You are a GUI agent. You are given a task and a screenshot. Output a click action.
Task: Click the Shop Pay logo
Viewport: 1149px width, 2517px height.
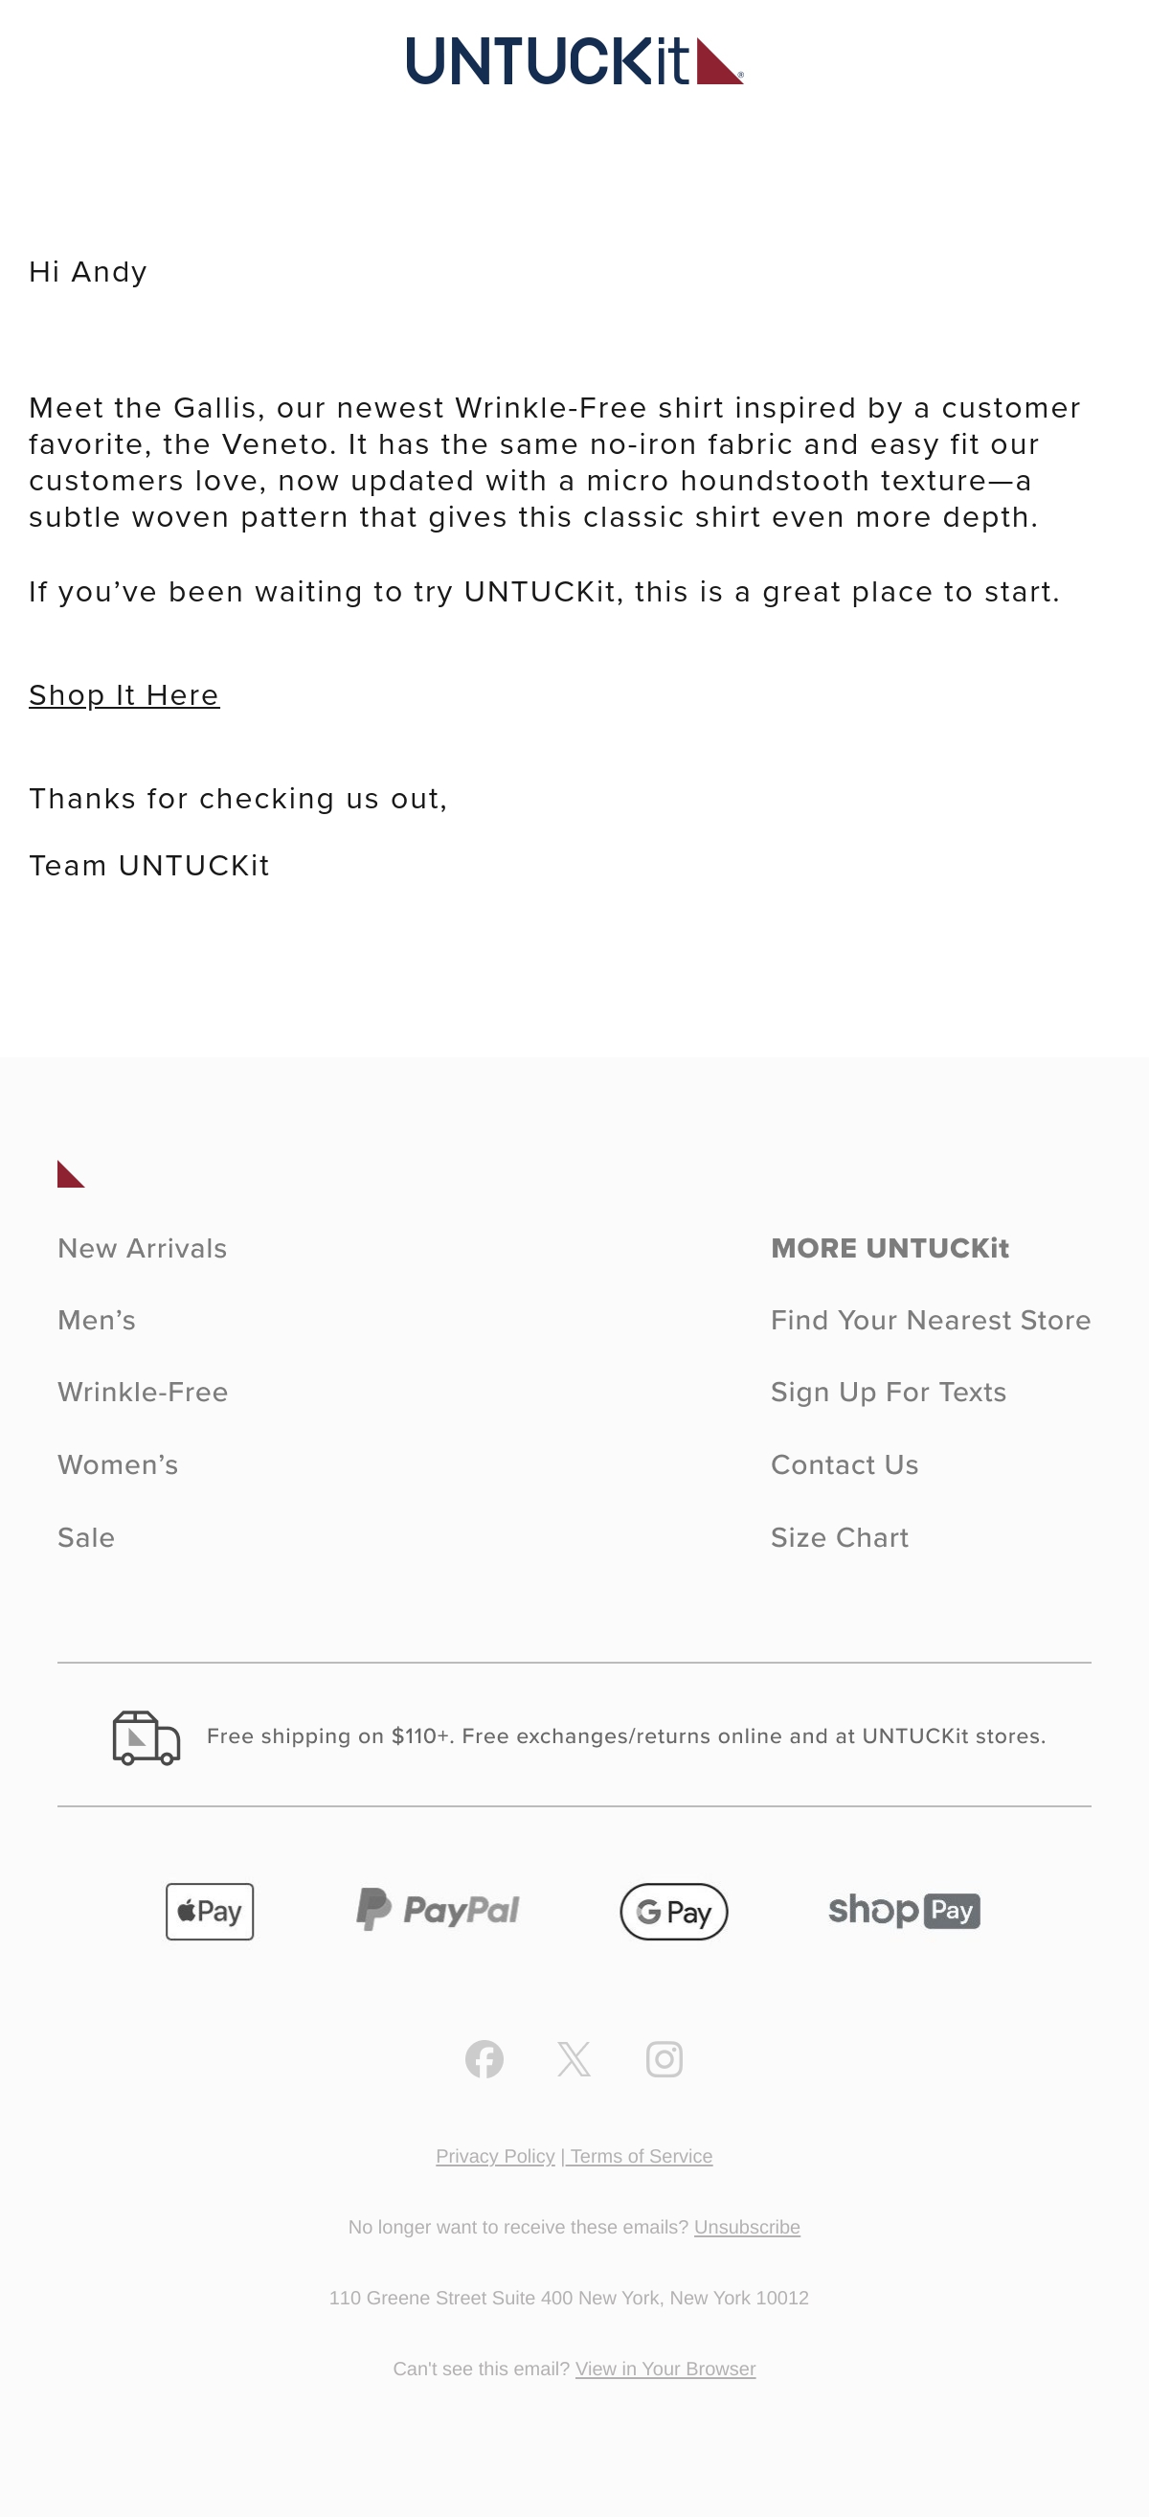pos(904,1910)
